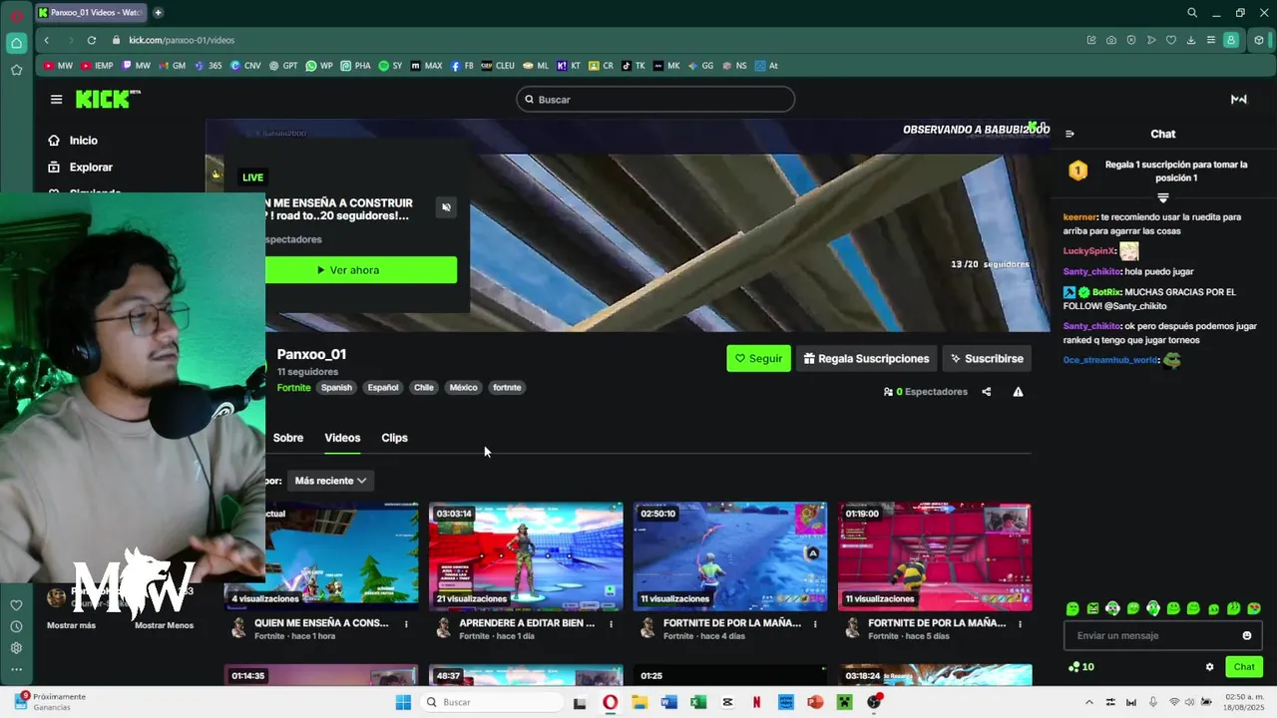Open Opera sidebar bookmarks star
1277x718 pixels.
click(16, 70)
